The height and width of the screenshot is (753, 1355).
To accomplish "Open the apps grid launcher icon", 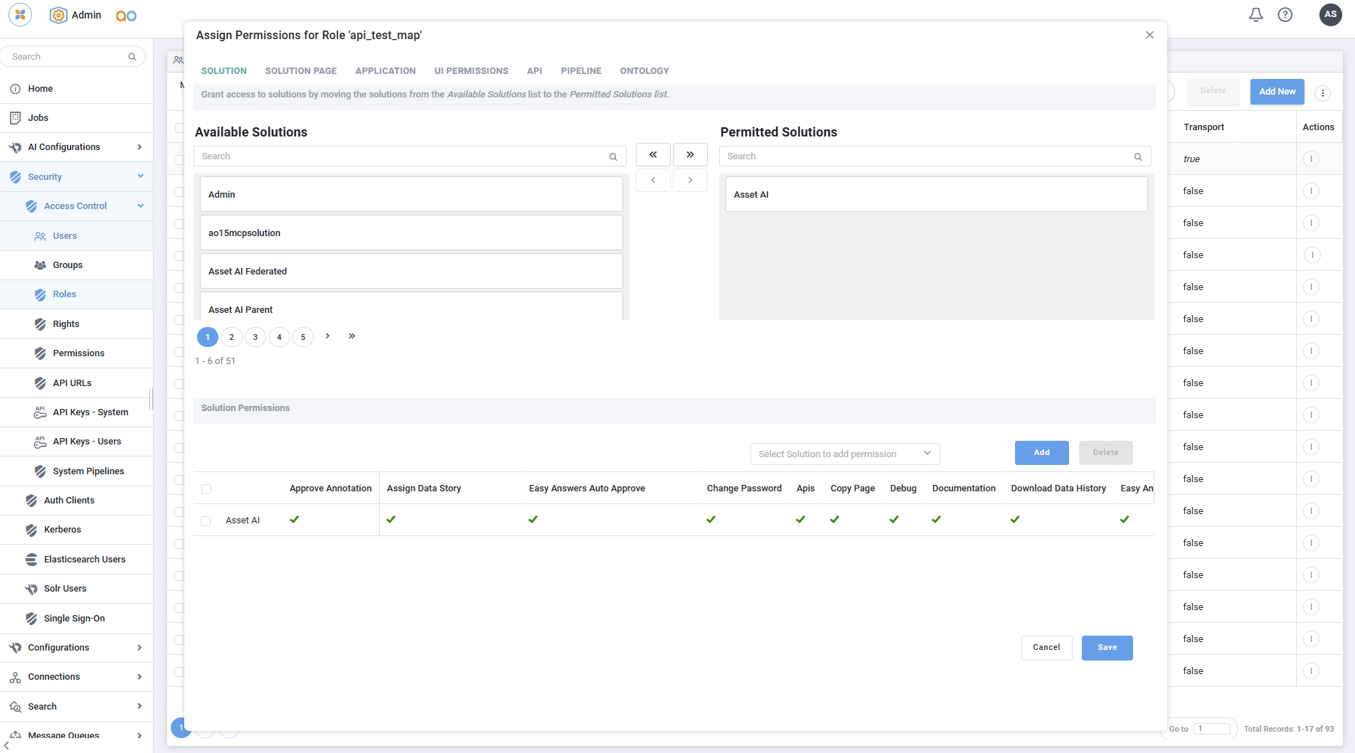I will pos(20,15).
